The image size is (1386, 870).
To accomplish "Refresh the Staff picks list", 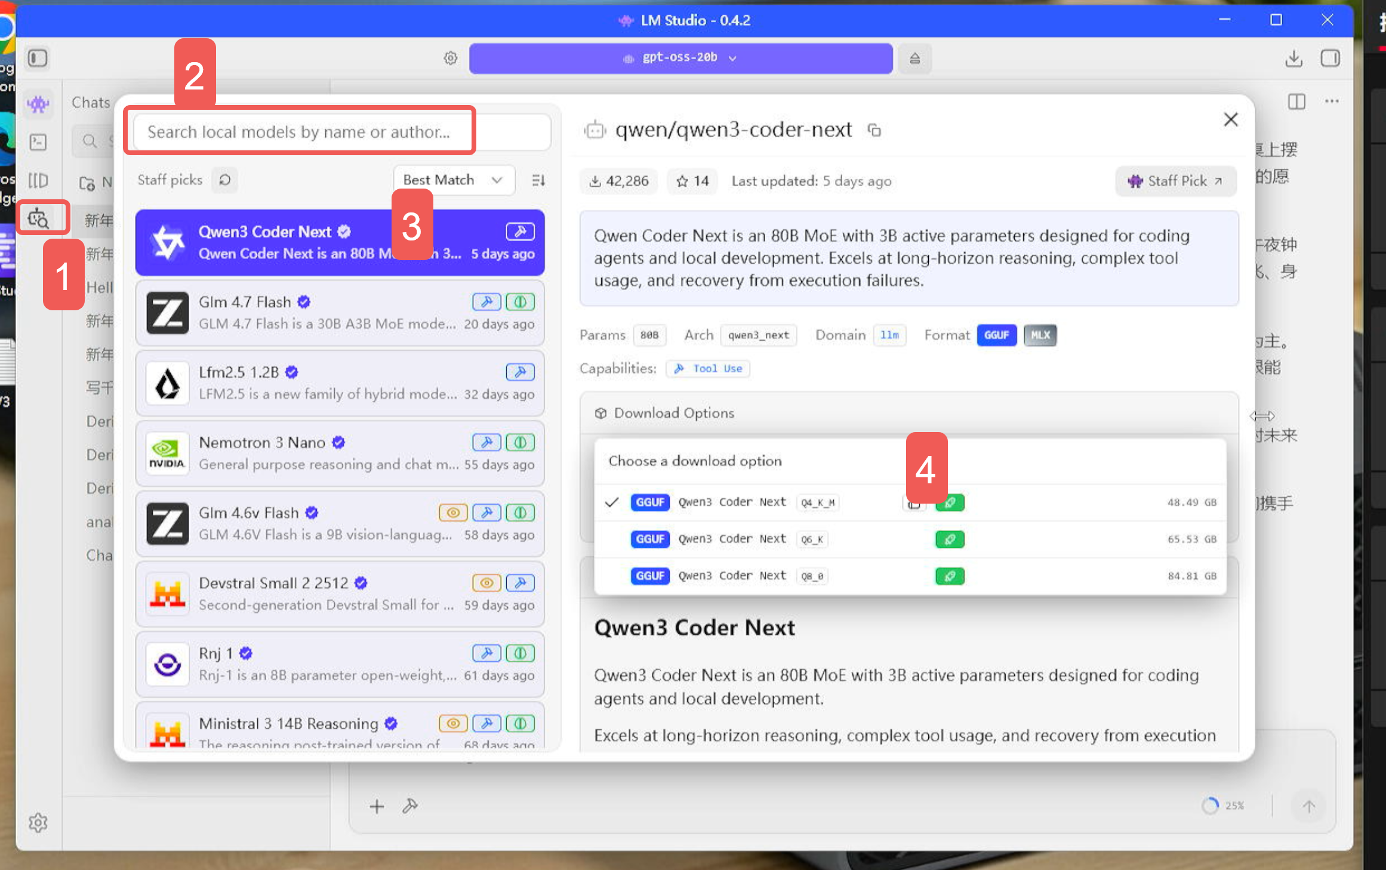I will coord(224,180).
